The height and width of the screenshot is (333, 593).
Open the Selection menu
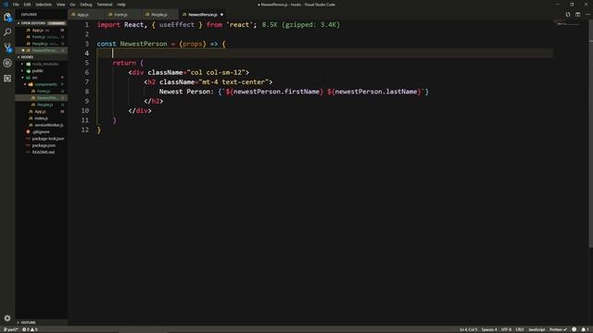pyautogui.click(x=44, y=5)
